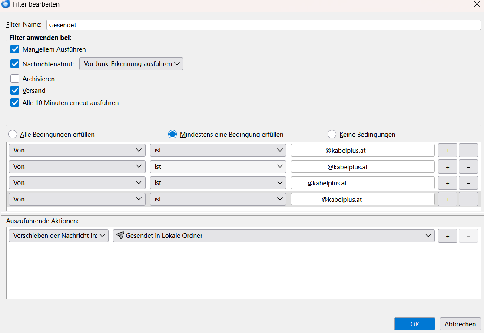Click the plus button in fourth condition row
This screenshot has height=333, width=484.
448,199
